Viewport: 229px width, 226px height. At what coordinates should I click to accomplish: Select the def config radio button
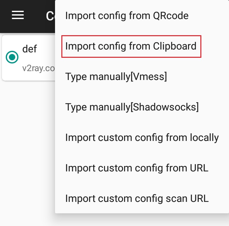pos(12,57)
